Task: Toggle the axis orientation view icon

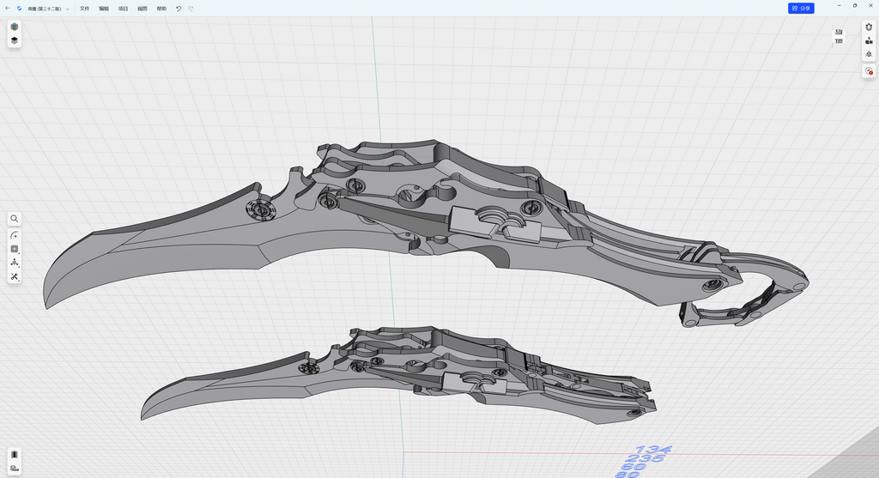Action: (869, 54)
